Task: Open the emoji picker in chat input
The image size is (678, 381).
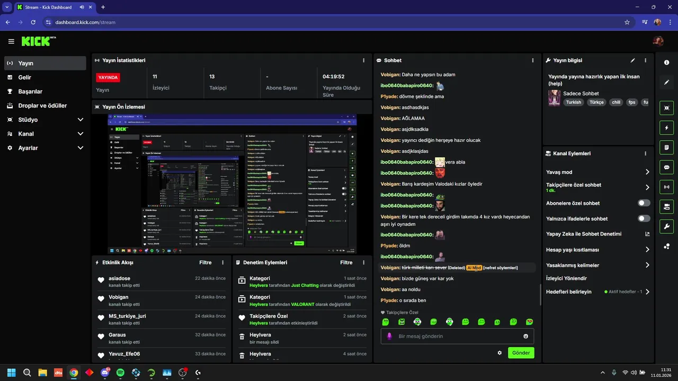Action: (x=525, y=336)
